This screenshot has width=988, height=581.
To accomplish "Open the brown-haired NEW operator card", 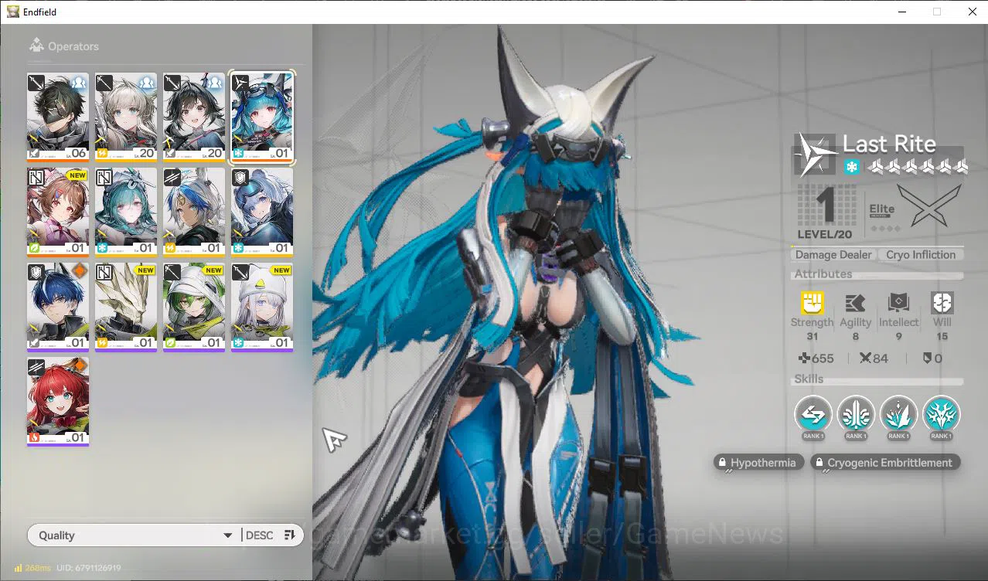I will (x=58, y=212).
